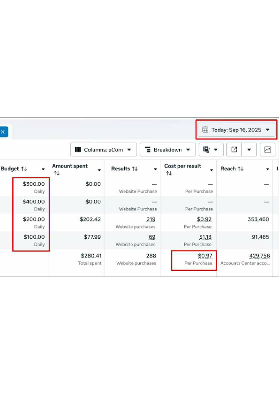279x394 pixels.
Task: Click the blue X close button
Action: pyautogui.click(x=3, y=132)
